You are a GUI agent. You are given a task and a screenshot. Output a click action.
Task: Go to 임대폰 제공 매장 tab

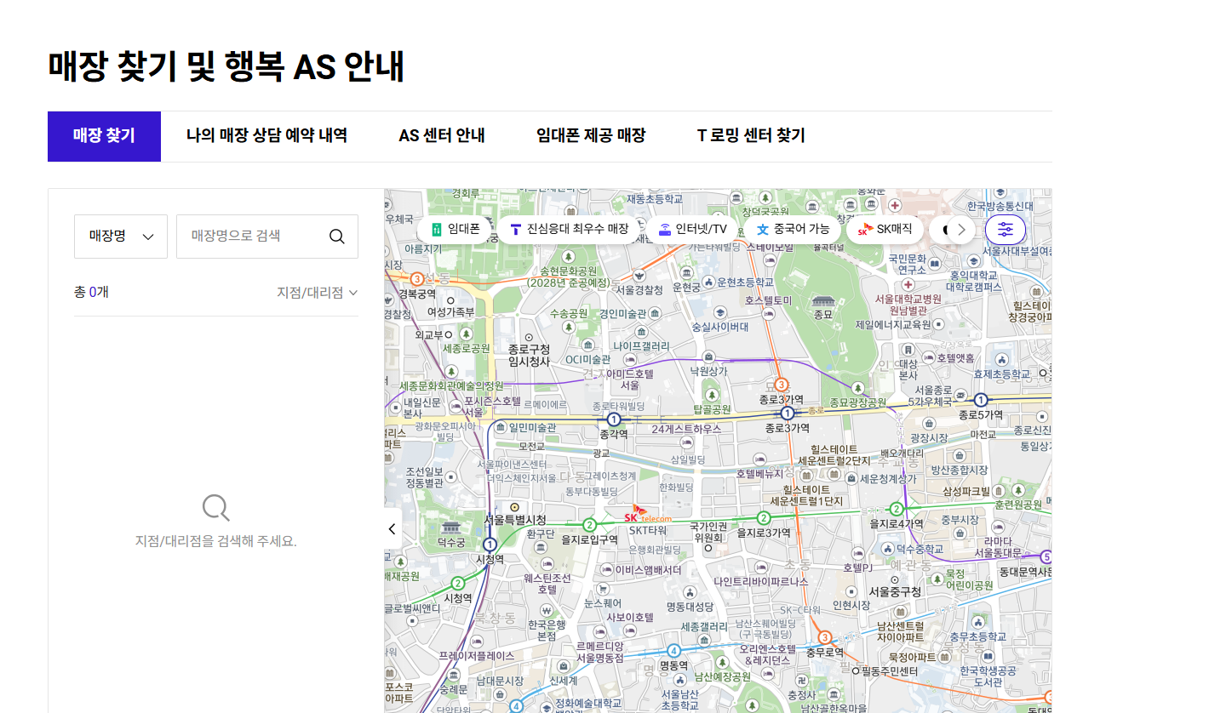point(591,136)
